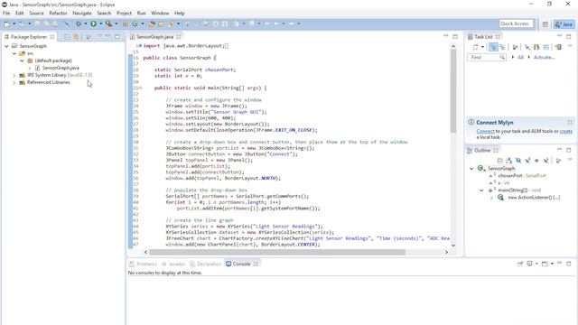Click the Open Perspective icon
This screenshot has width=578, height=325.
click(x=545, y=24)
